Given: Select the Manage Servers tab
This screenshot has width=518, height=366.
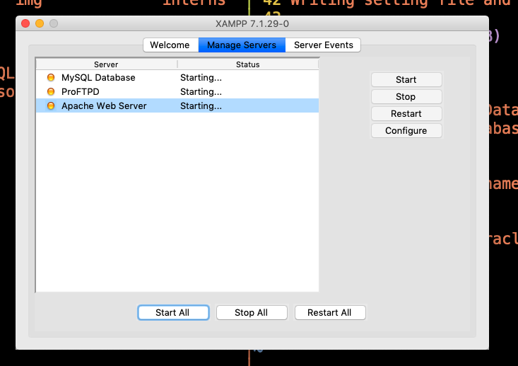Looking at the screenshot, I should (x=242, y=45).
